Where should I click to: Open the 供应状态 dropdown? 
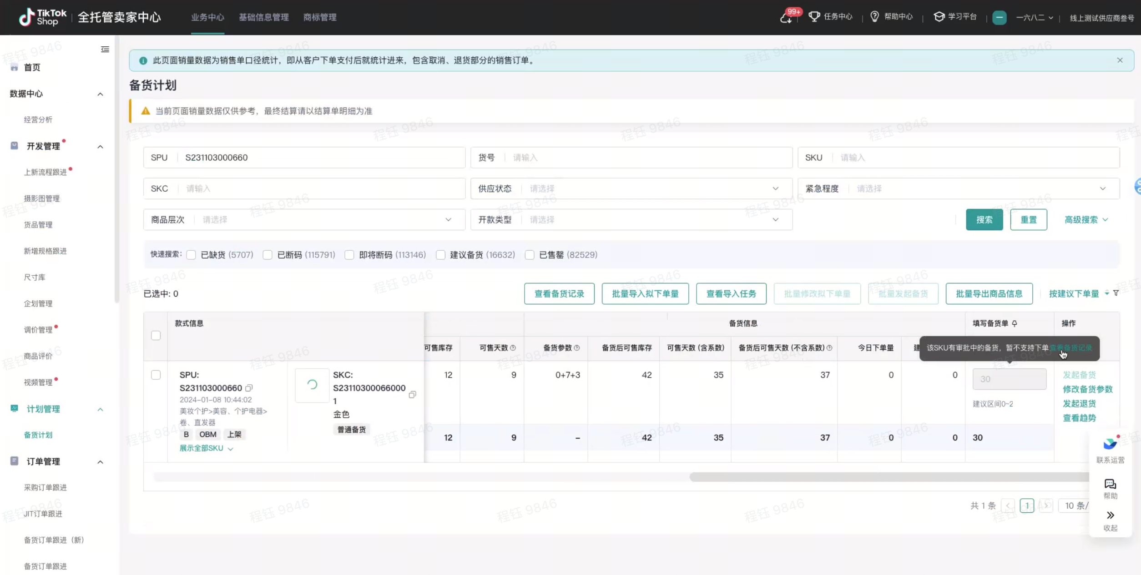click(x=631, y=188)
